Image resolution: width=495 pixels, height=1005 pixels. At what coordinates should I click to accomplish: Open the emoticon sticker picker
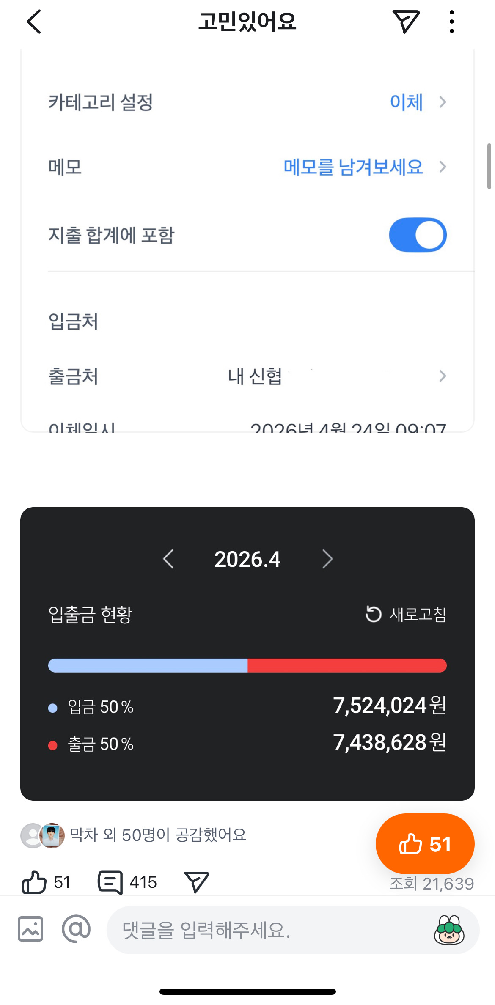click(449, 930)
